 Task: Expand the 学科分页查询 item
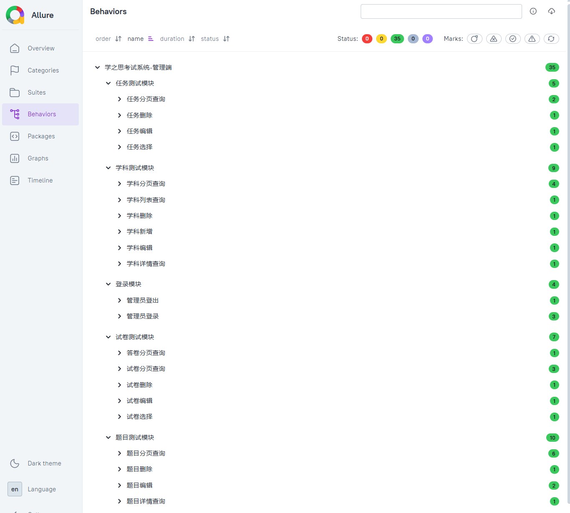119,184
